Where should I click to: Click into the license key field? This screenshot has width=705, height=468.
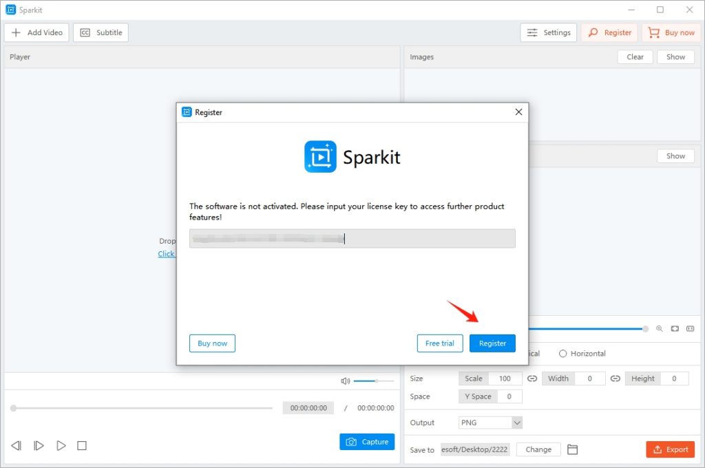click(x=352, y=238)
